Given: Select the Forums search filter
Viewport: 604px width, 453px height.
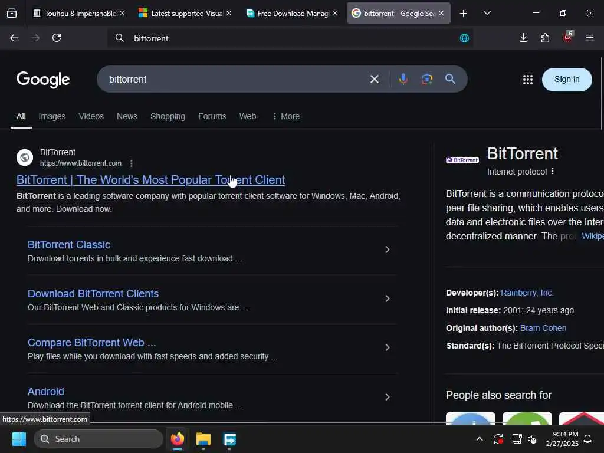Looking at the screenshot, I should tap(212, 116).
